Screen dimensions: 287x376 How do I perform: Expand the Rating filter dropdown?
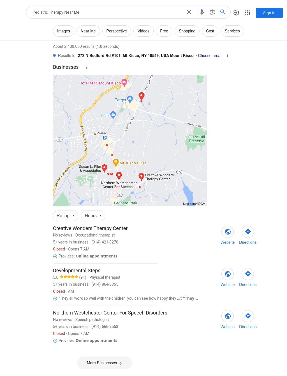(x=66, y=216)
